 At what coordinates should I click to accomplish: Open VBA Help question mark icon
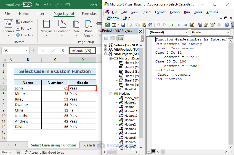(227, 25)
